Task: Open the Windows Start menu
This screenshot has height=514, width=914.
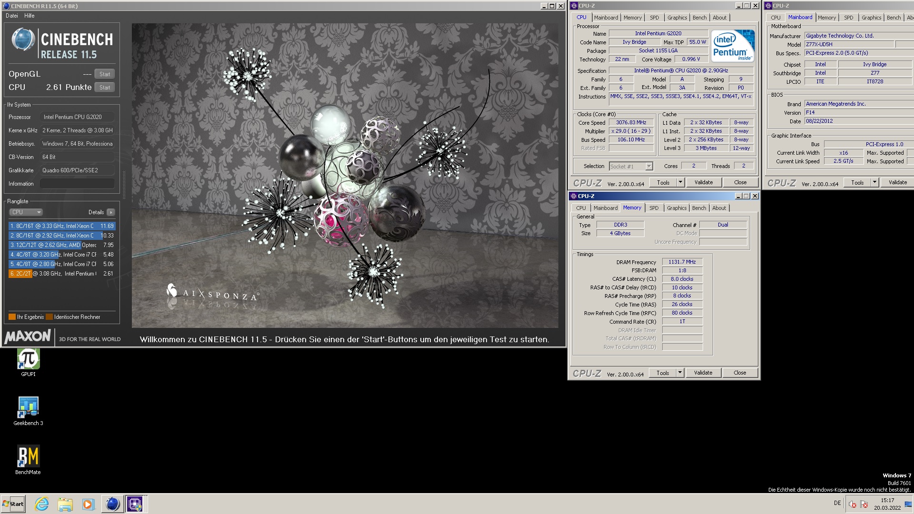Action: coord(13,504)
